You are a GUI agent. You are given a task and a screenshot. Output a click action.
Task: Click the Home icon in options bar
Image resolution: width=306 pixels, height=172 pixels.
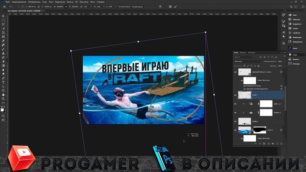pos(4,7)
